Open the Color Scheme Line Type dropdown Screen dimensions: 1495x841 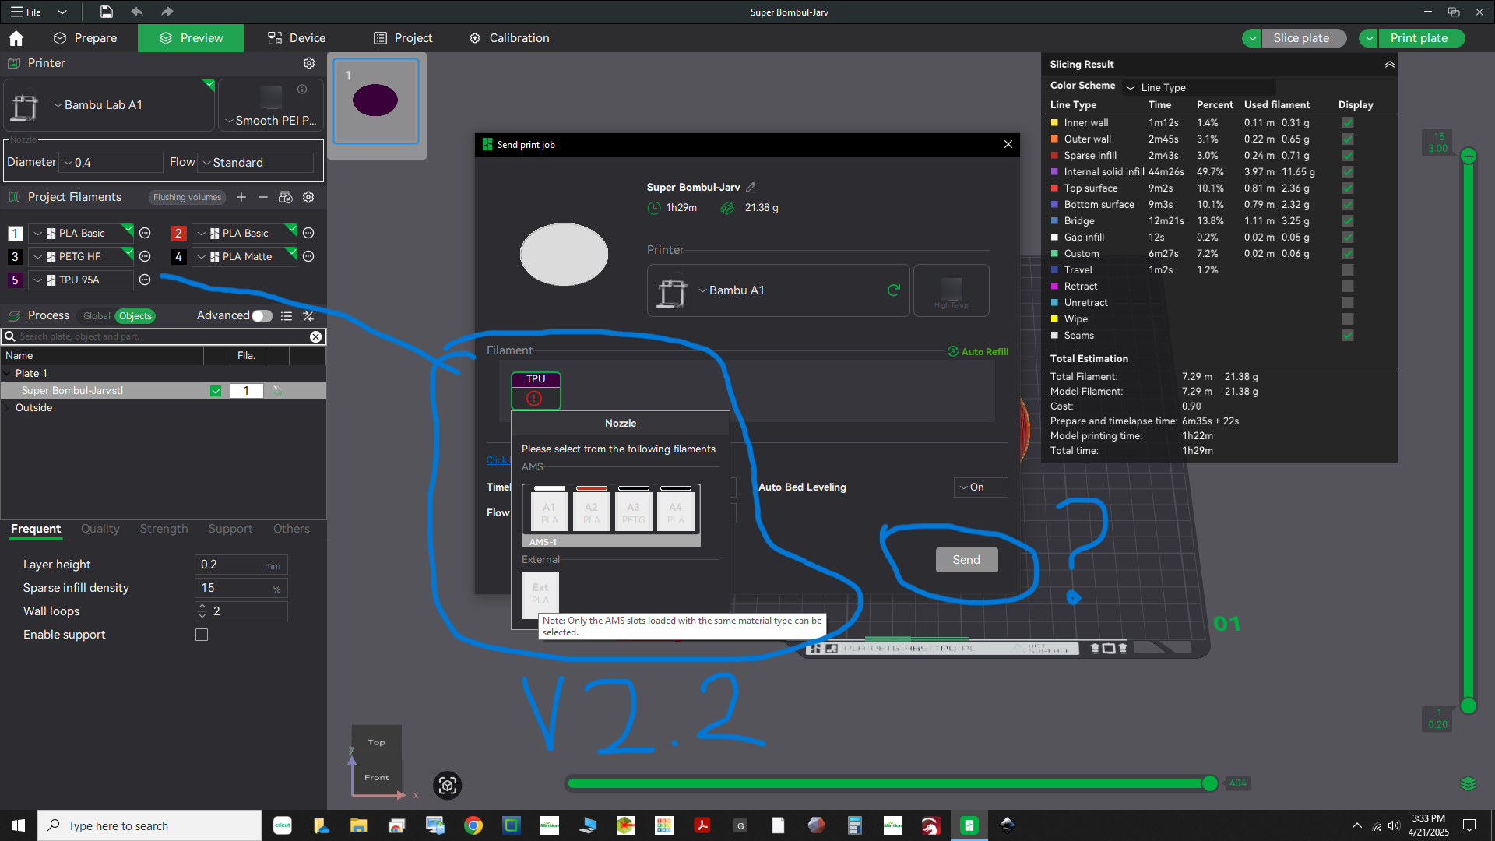pos(1199,87)
